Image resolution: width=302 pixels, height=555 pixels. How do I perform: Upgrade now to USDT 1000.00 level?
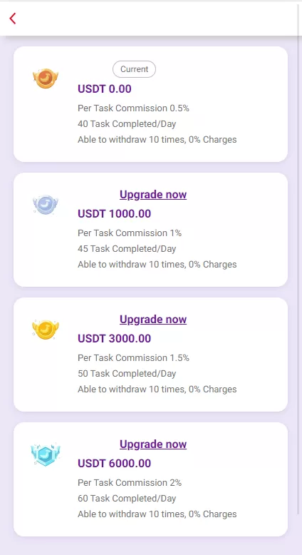(153, 194)
